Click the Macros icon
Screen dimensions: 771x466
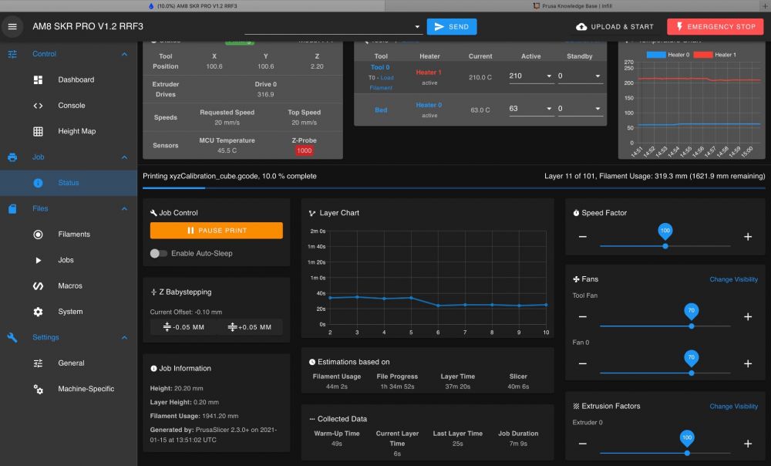38,286
